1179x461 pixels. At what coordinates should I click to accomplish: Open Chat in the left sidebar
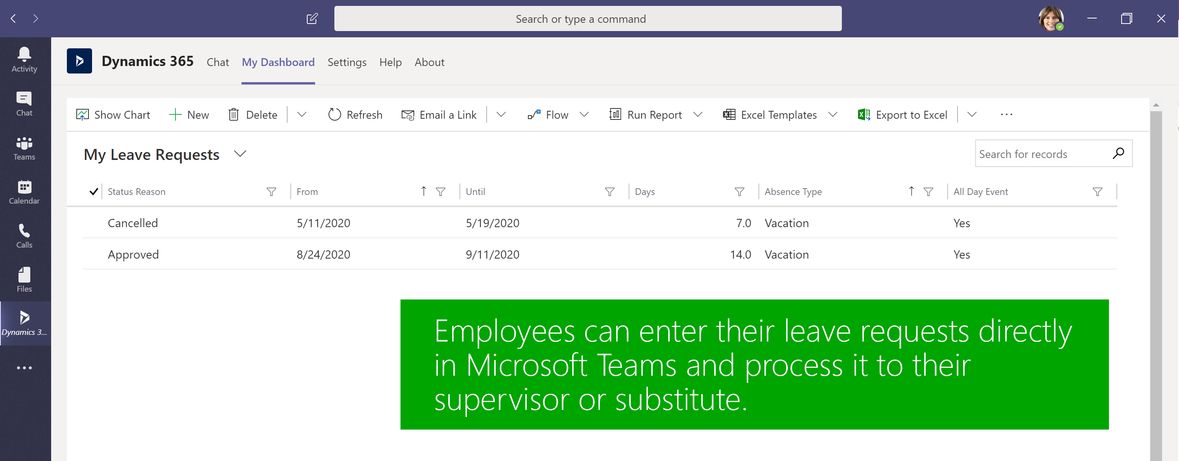[x=24, y=104]
